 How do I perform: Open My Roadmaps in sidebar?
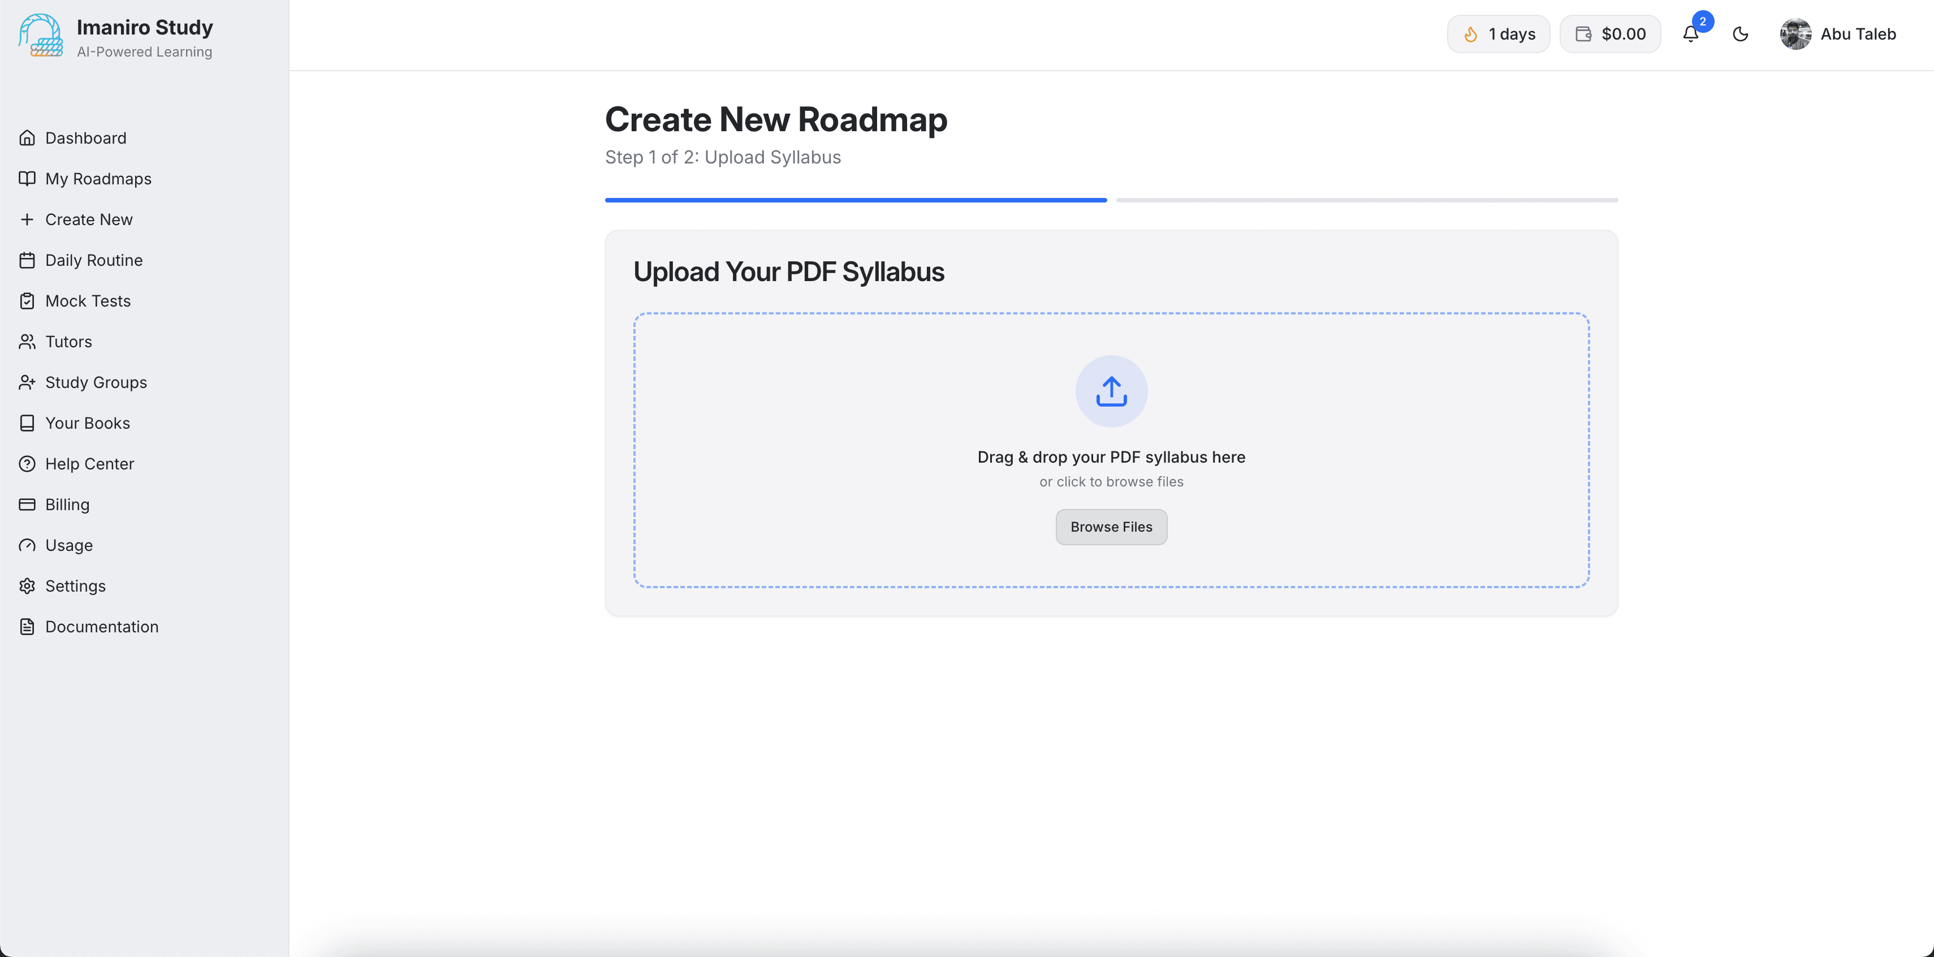(x=98, y=179)
